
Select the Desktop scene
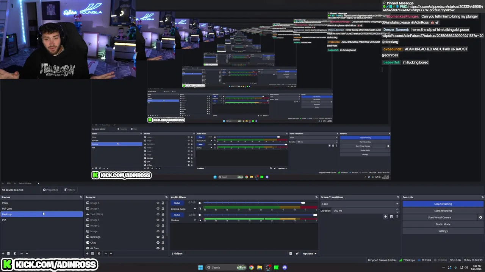click(42, 214)
